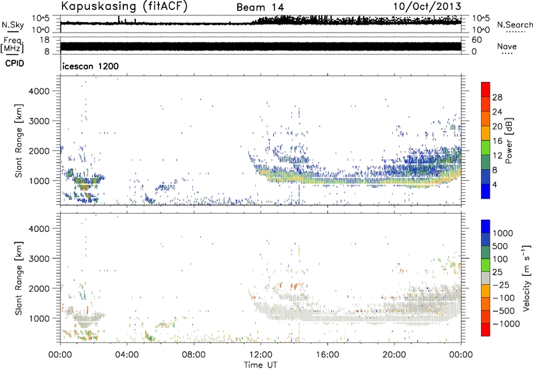Click the 'Time UT' axis label
Image resolution: width=533 pixels, height=369 pixels.
pos(261,365)
